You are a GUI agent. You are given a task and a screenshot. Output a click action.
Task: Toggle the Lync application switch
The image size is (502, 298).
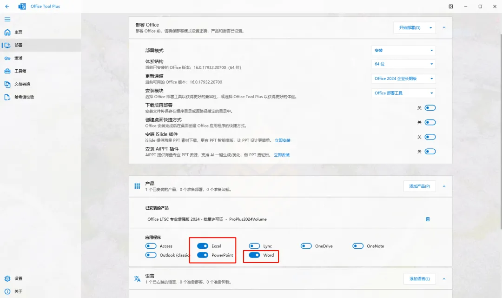click(255, 246)
